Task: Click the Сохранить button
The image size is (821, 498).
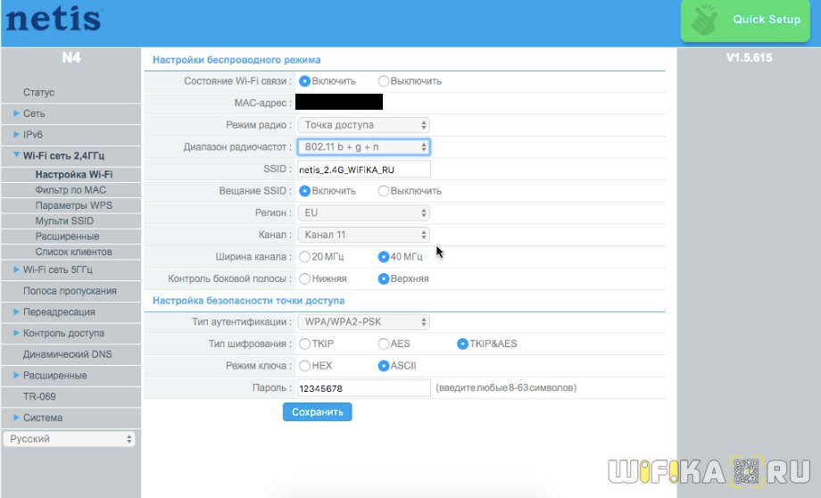Action: [x=317, y=412]
